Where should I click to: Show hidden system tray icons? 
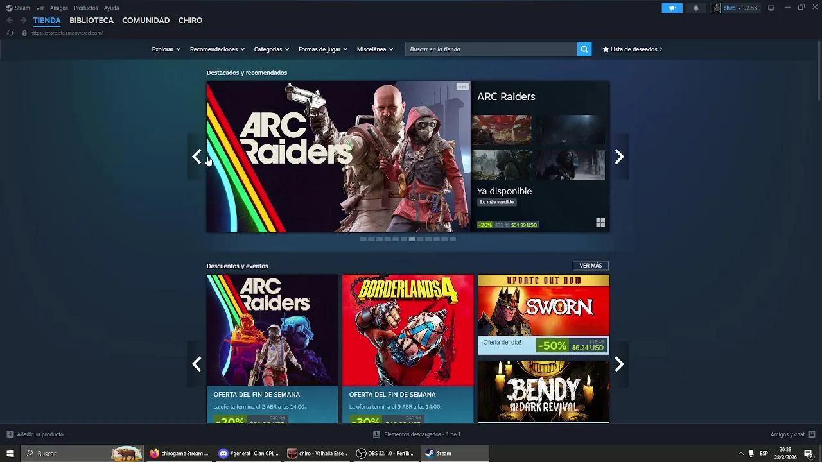pos(740,454)
